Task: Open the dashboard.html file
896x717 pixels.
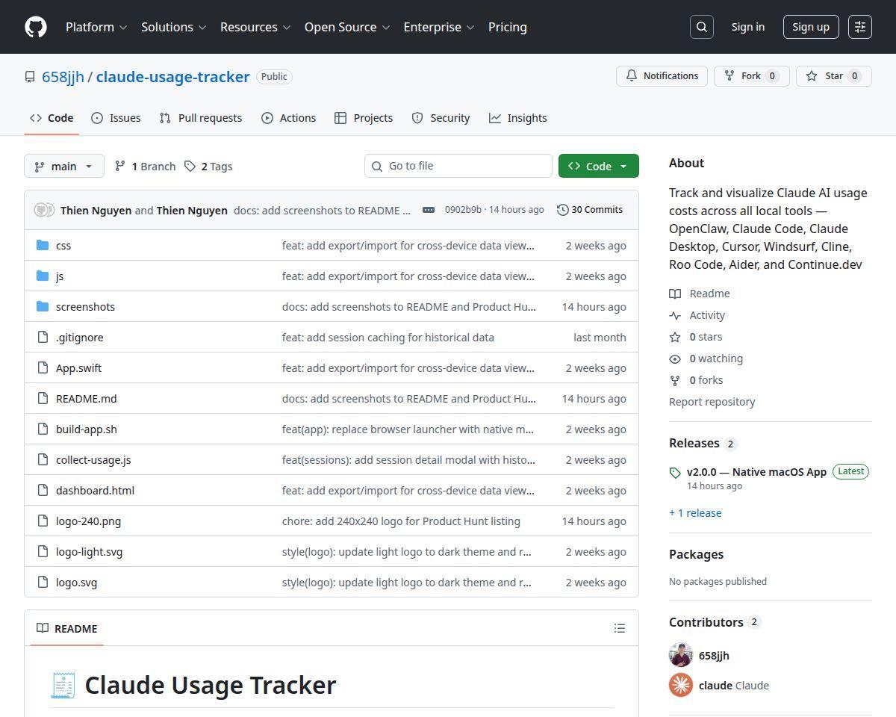Action: (95, 490)
